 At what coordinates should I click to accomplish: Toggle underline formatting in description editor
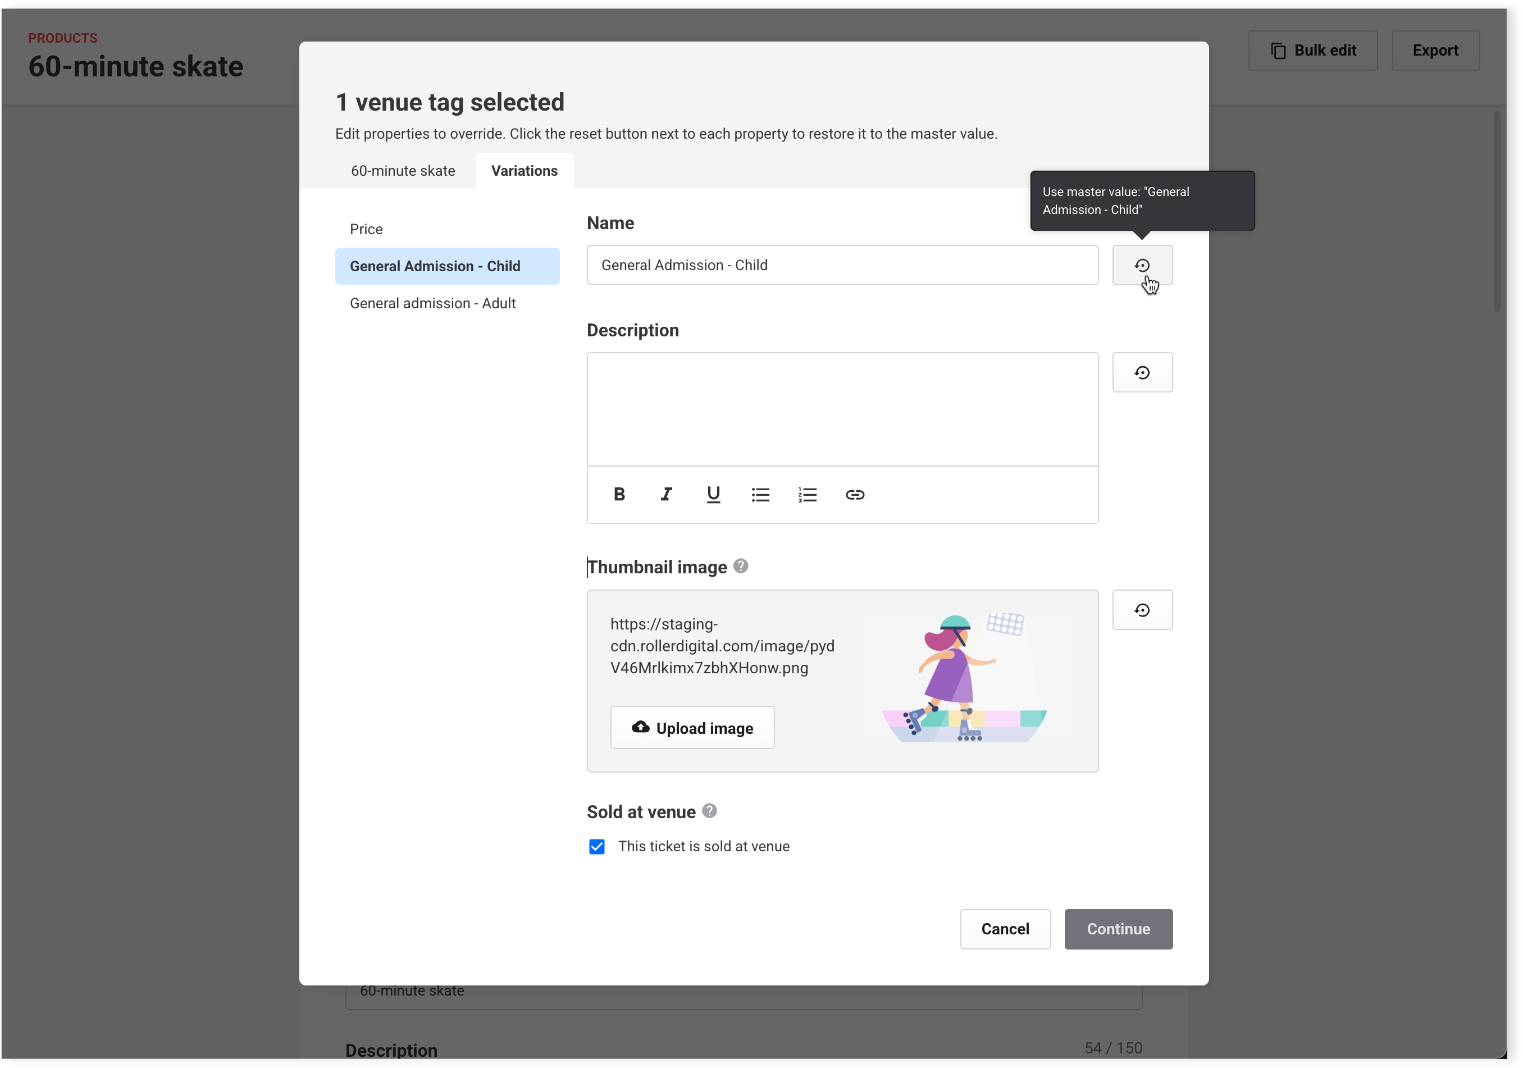point(713,495)
